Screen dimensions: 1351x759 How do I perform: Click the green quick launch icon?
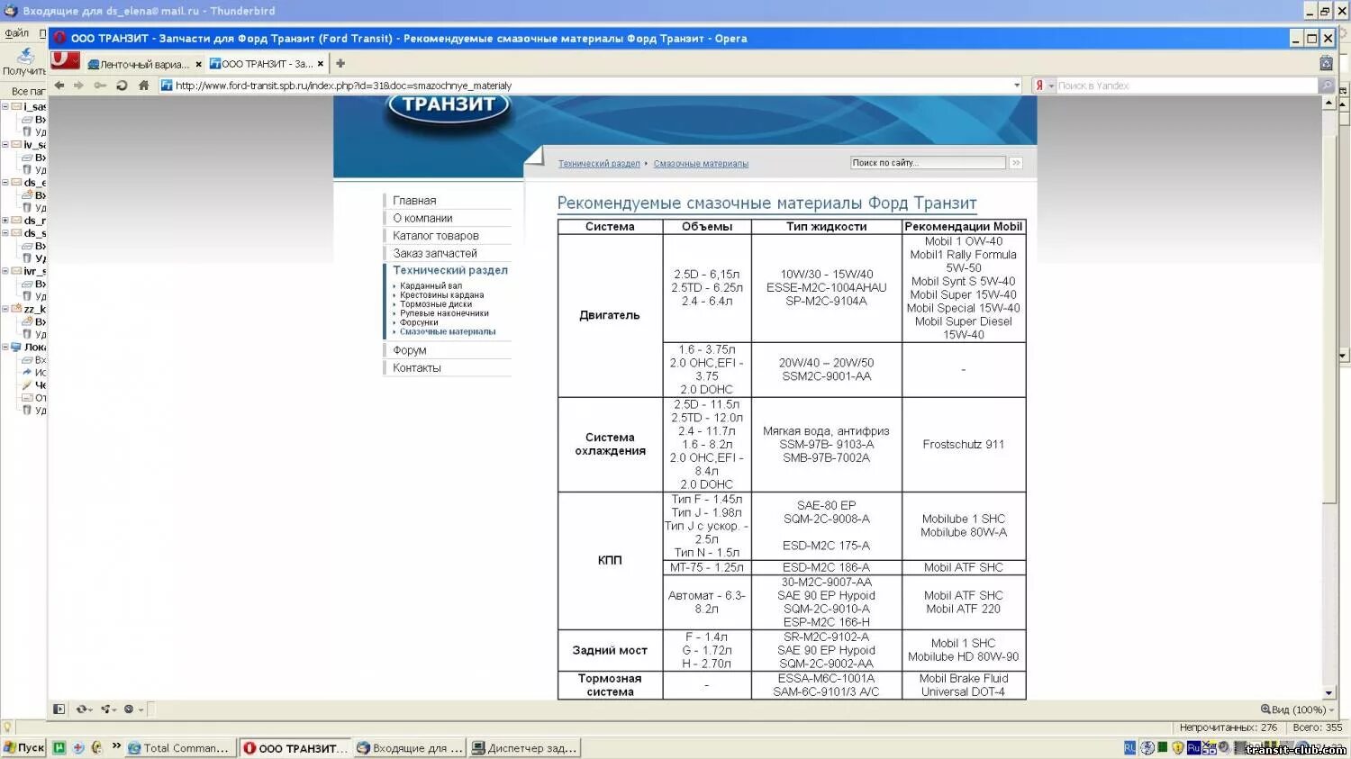(x=59, y=747)
